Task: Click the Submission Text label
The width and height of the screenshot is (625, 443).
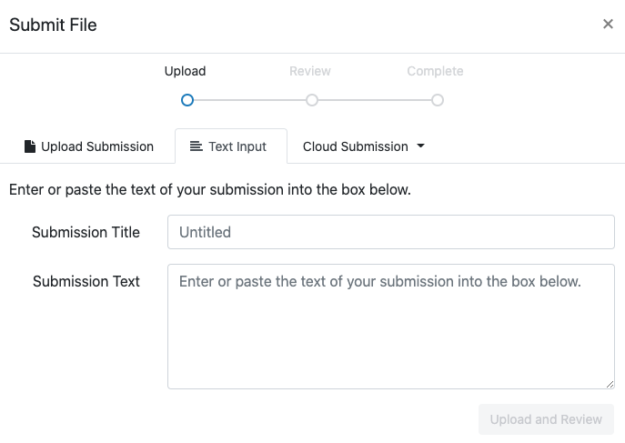Action: point(86,281)
